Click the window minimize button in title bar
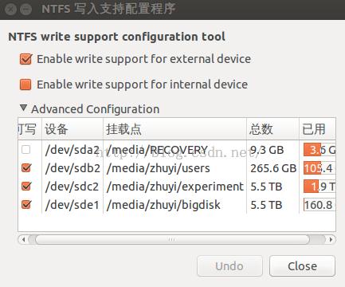The image size is (345, 287). point(25,10)
